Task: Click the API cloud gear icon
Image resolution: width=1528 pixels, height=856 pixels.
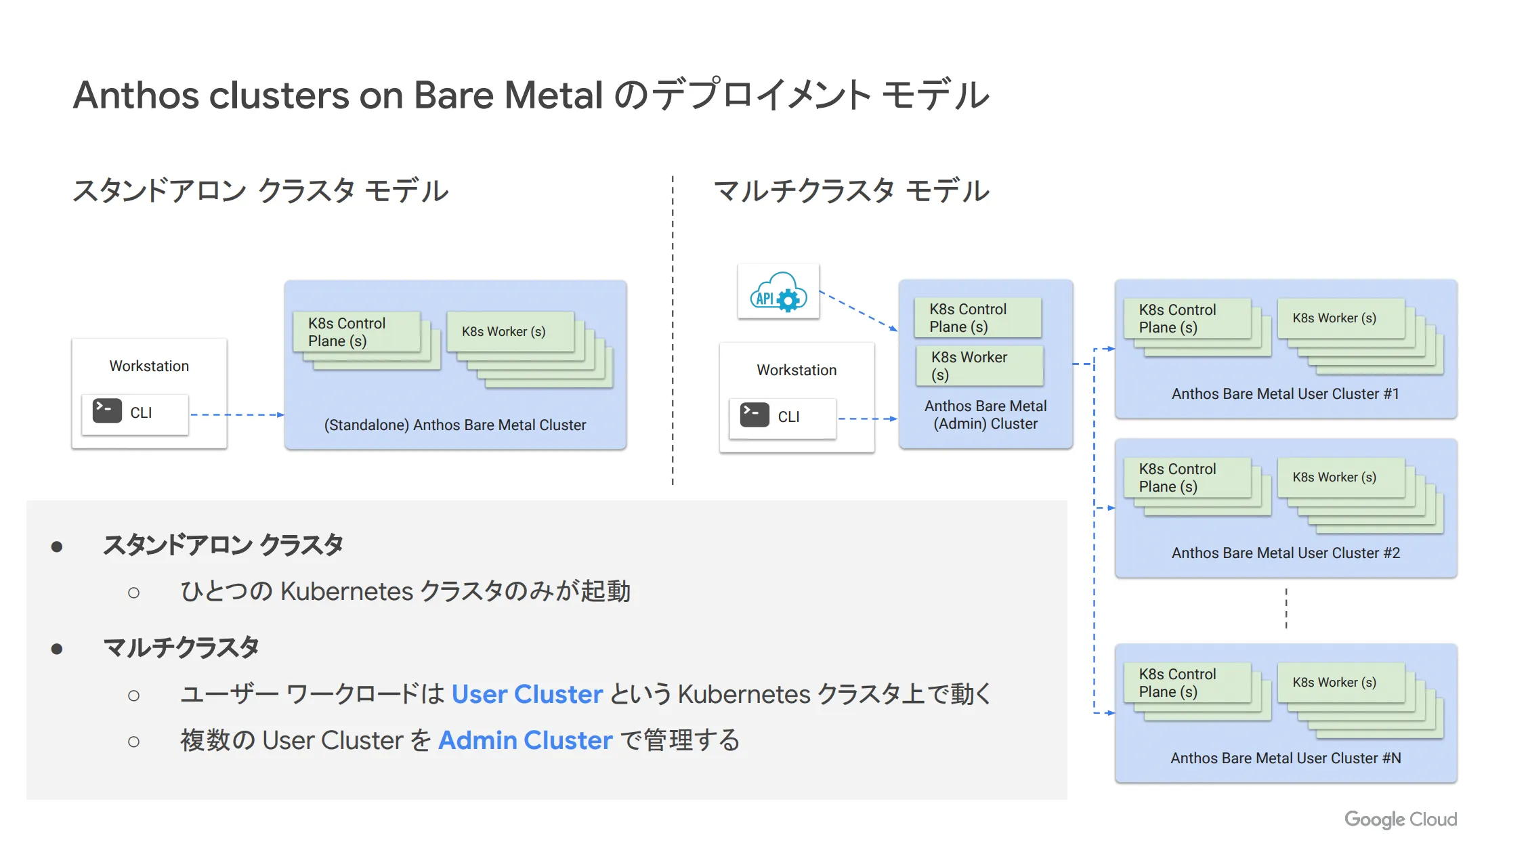Action: (778, 292)
